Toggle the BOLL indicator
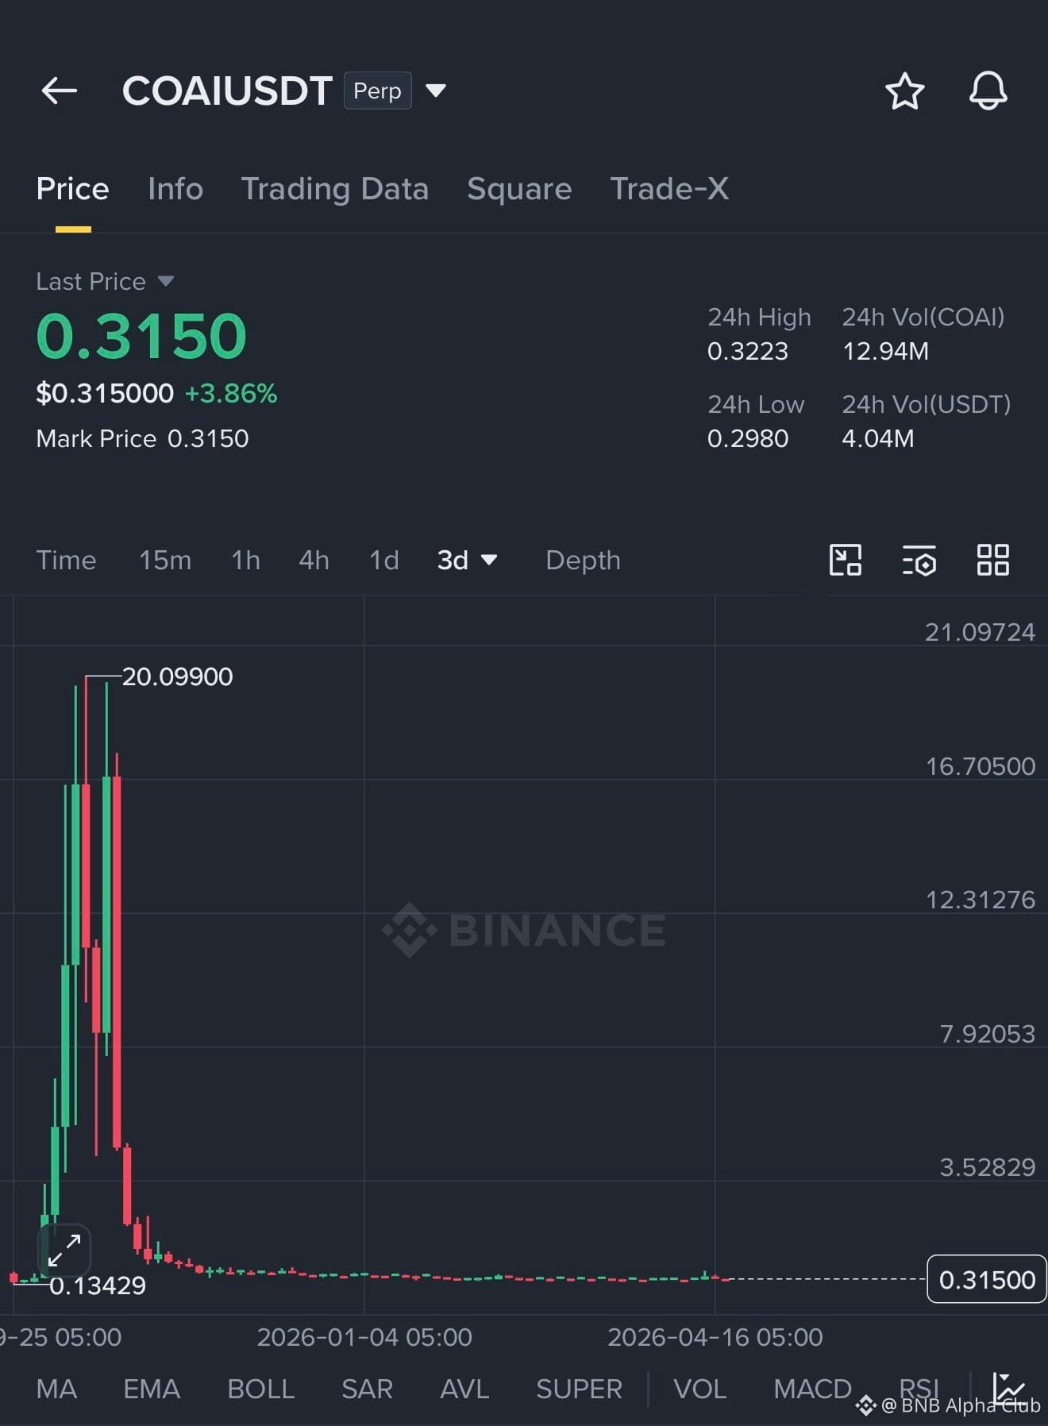The height and width of the screenshot is (1426, 1048). (260, 1389)
